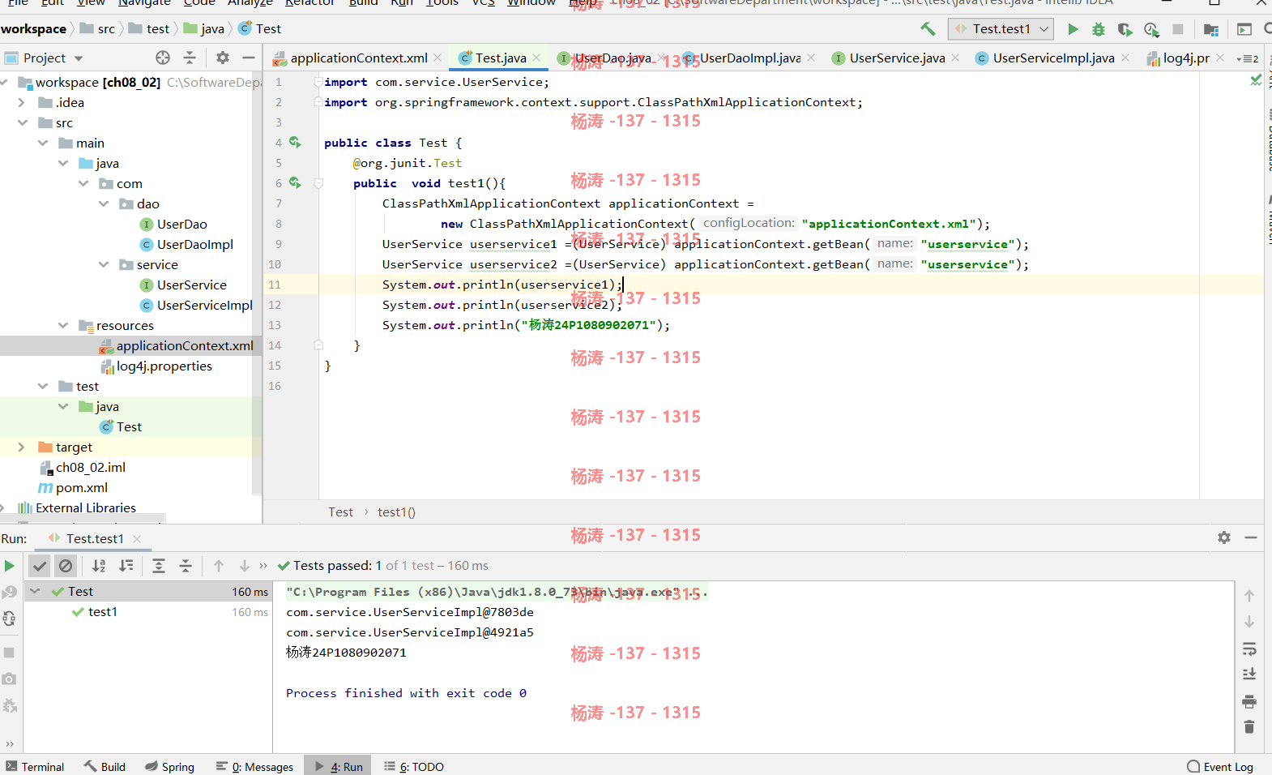Image resolution: width=1272 pixels, height=775 pixels.
Task: Collapse the src folder
Action: [22, 123]
